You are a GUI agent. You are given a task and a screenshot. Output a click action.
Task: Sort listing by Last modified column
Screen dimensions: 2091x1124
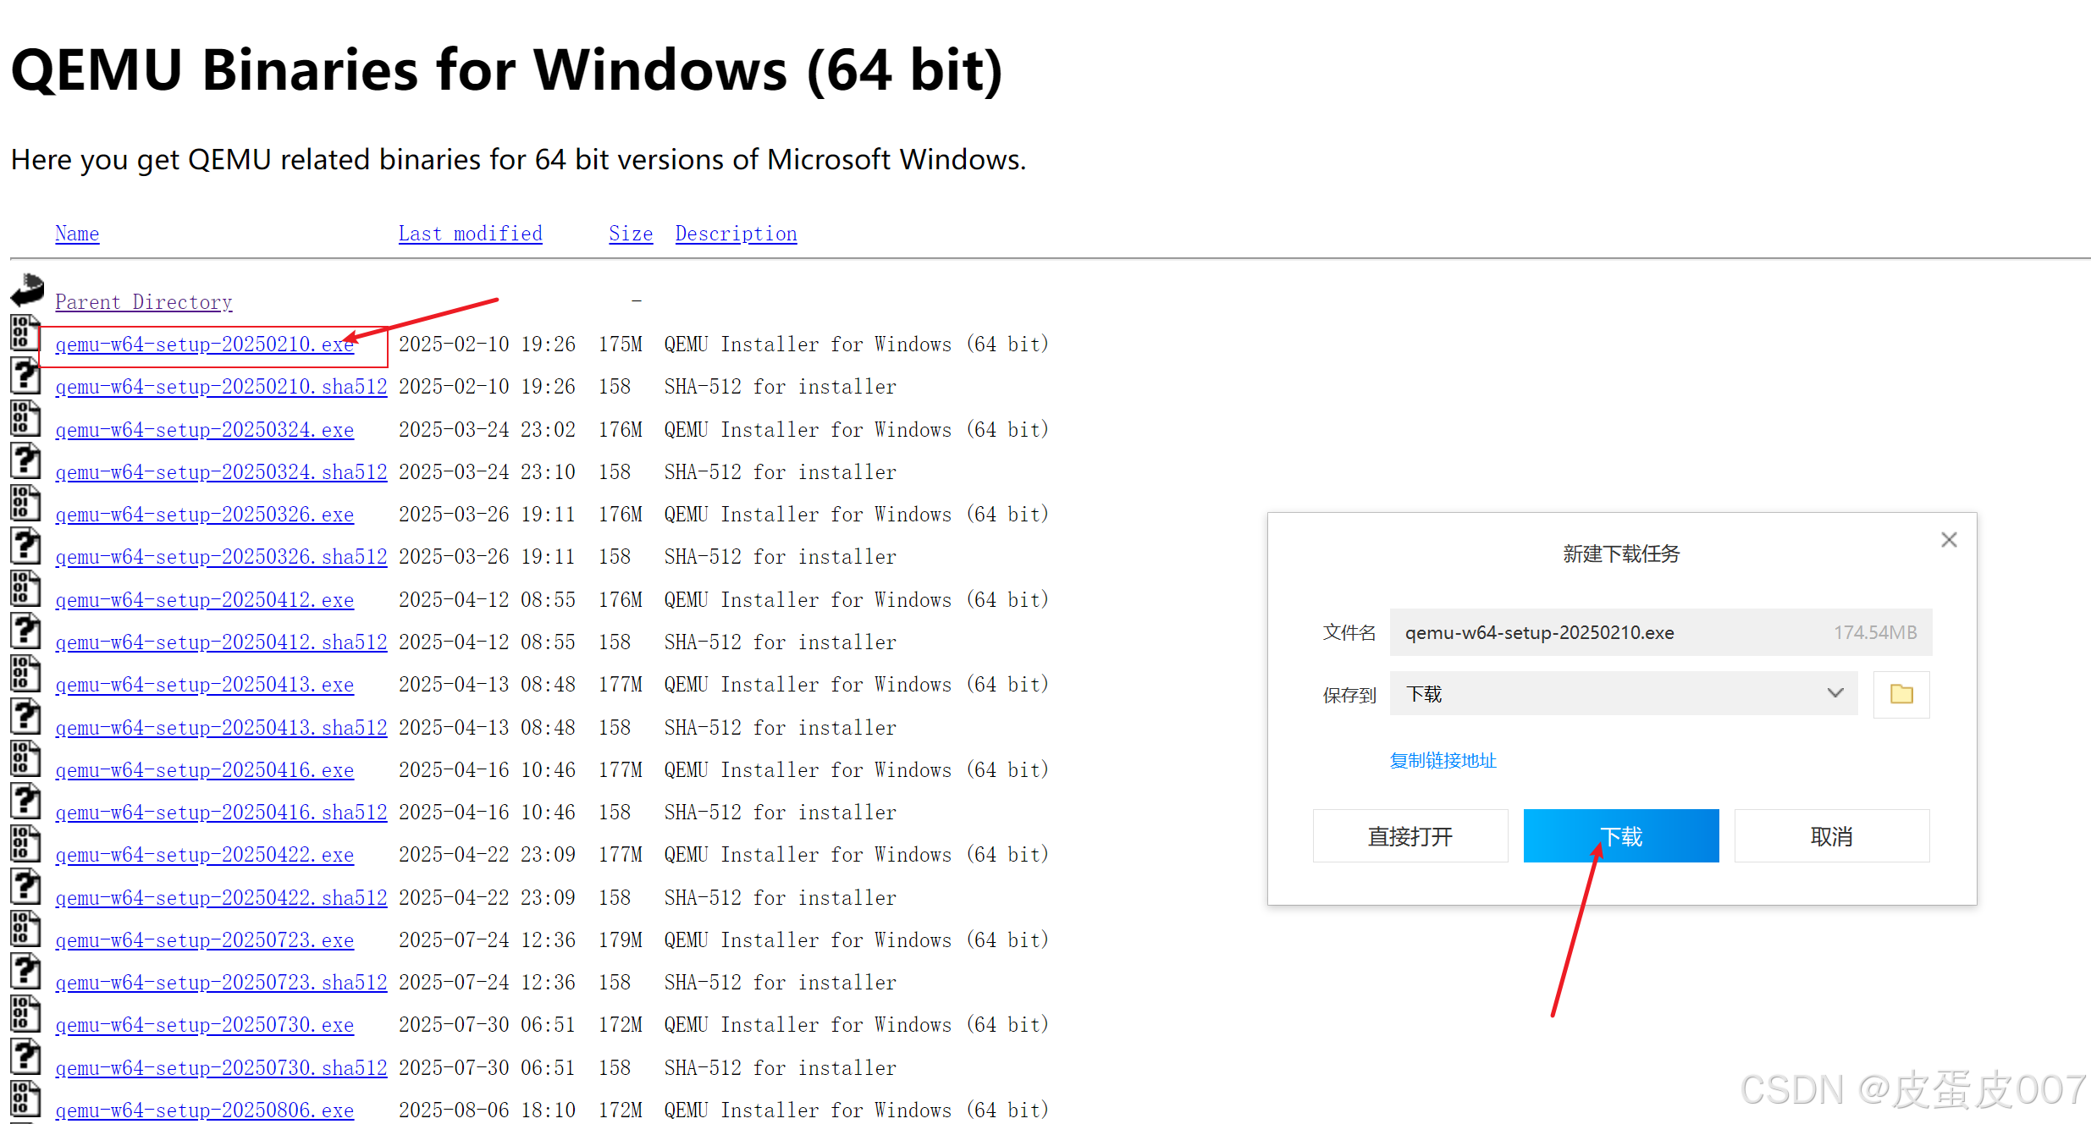pos(470,234)
